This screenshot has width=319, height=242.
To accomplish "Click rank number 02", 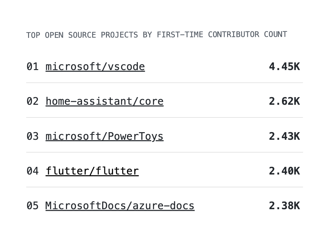I will click(33, 101).
